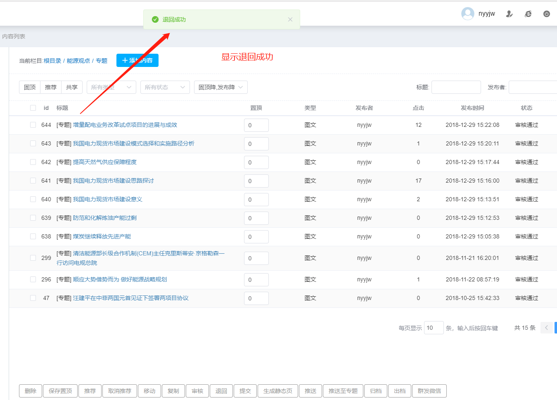The height and width of the screenshot is (400, 557).
Task: Select the checkbox for row 640
Action: click(33, 199)
